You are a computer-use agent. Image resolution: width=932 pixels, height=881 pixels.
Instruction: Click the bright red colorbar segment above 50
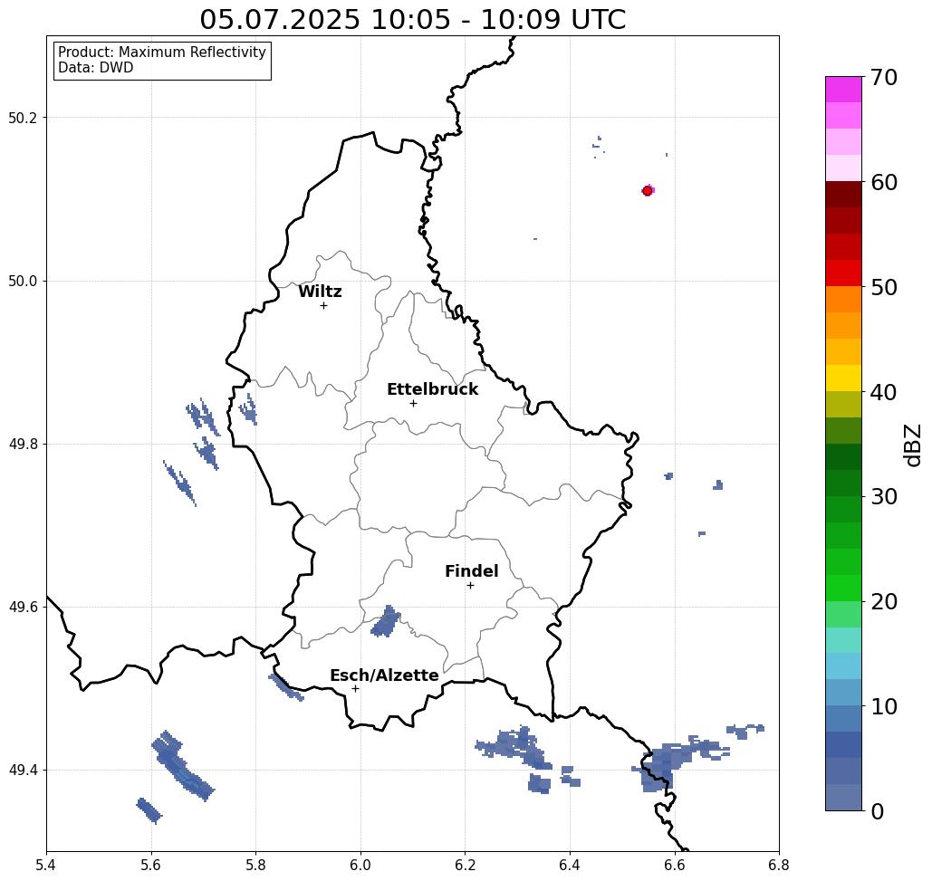(843, 273)
